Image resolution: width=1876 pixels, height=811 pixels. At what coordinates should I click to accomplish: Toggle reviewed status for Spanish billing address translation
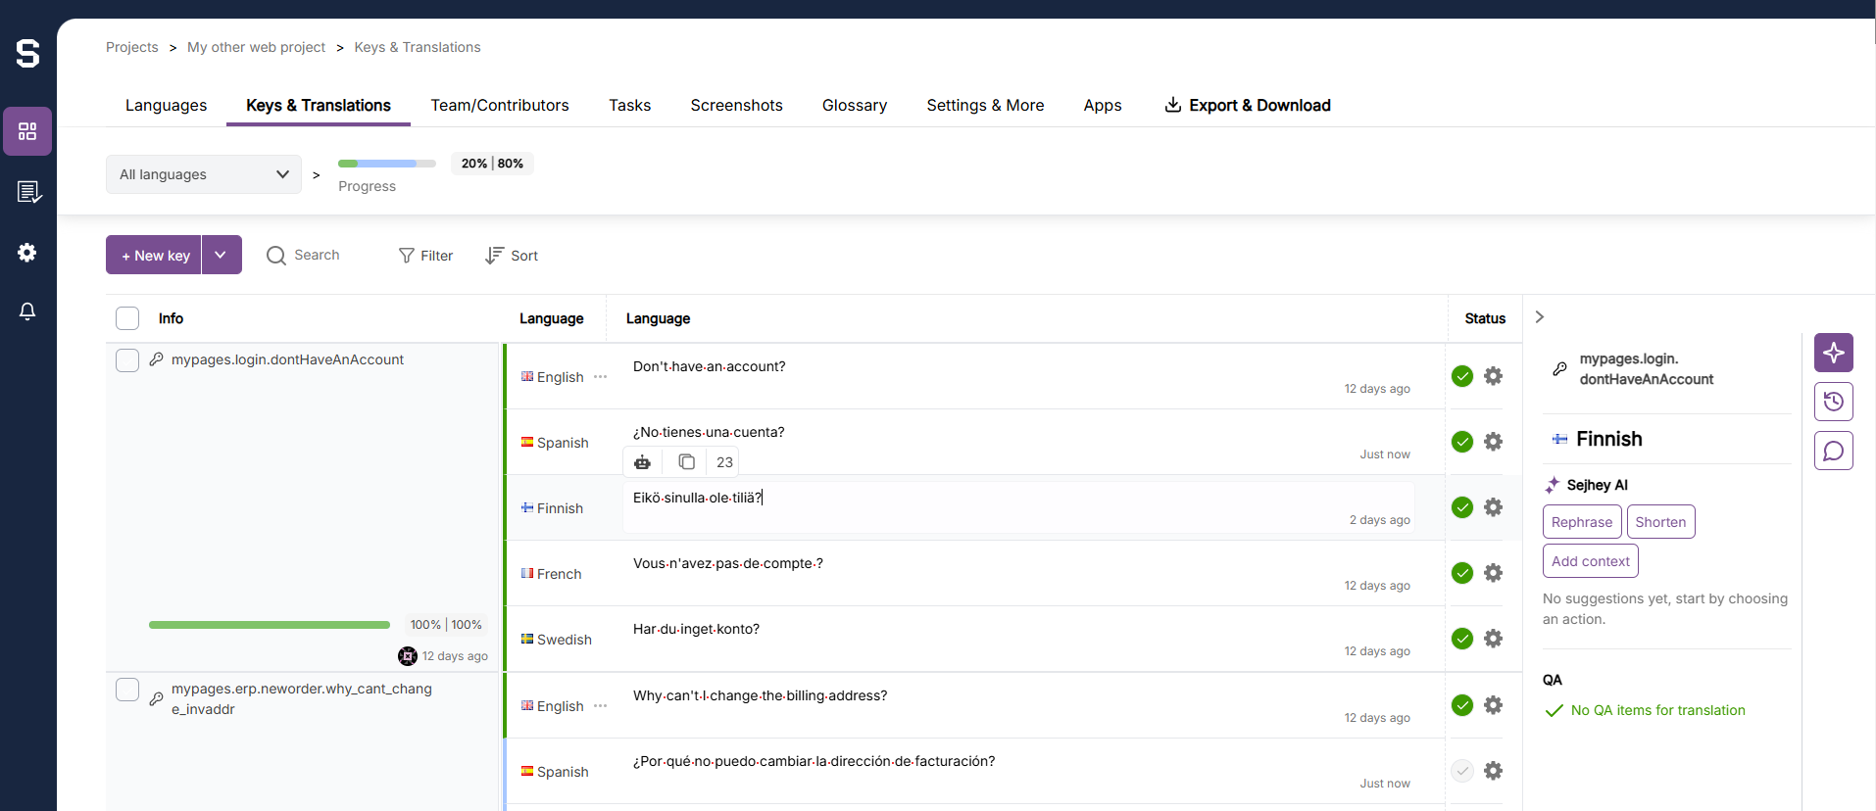(1462, 771)
